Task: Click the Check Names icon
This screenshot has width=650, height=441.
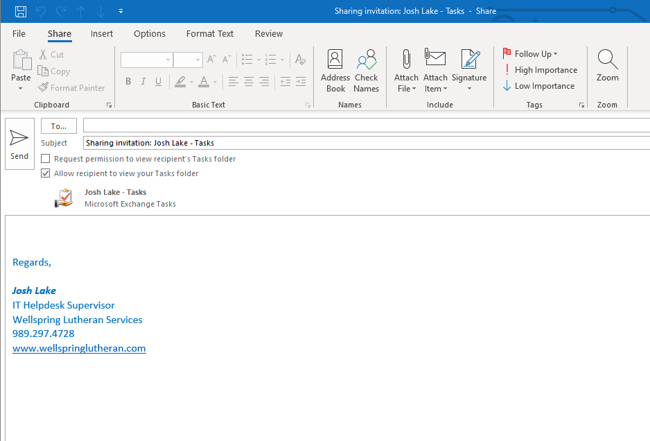Action: [x=366, y=71]
